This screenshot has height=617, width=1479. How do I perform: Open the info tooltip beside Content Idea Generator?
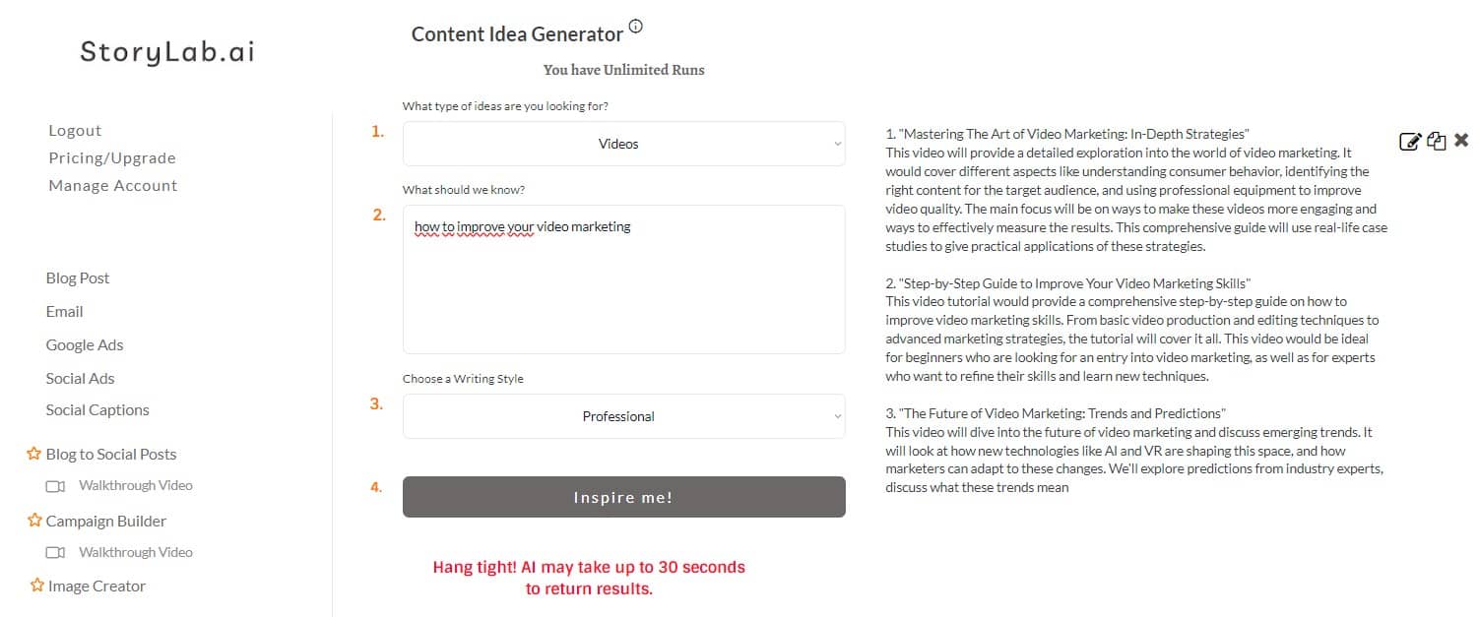tap(636, 28)
